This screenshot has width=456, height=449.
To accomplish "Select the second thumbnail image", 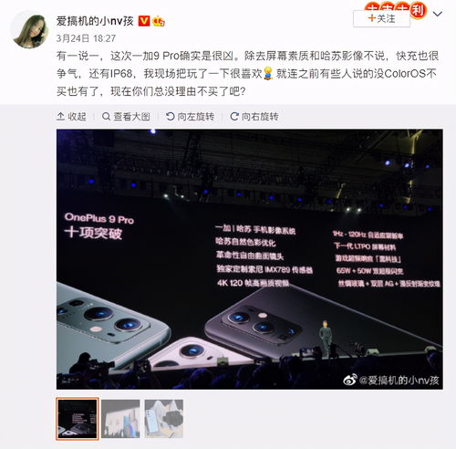I will pyautogui.click(x=120, y=419).
